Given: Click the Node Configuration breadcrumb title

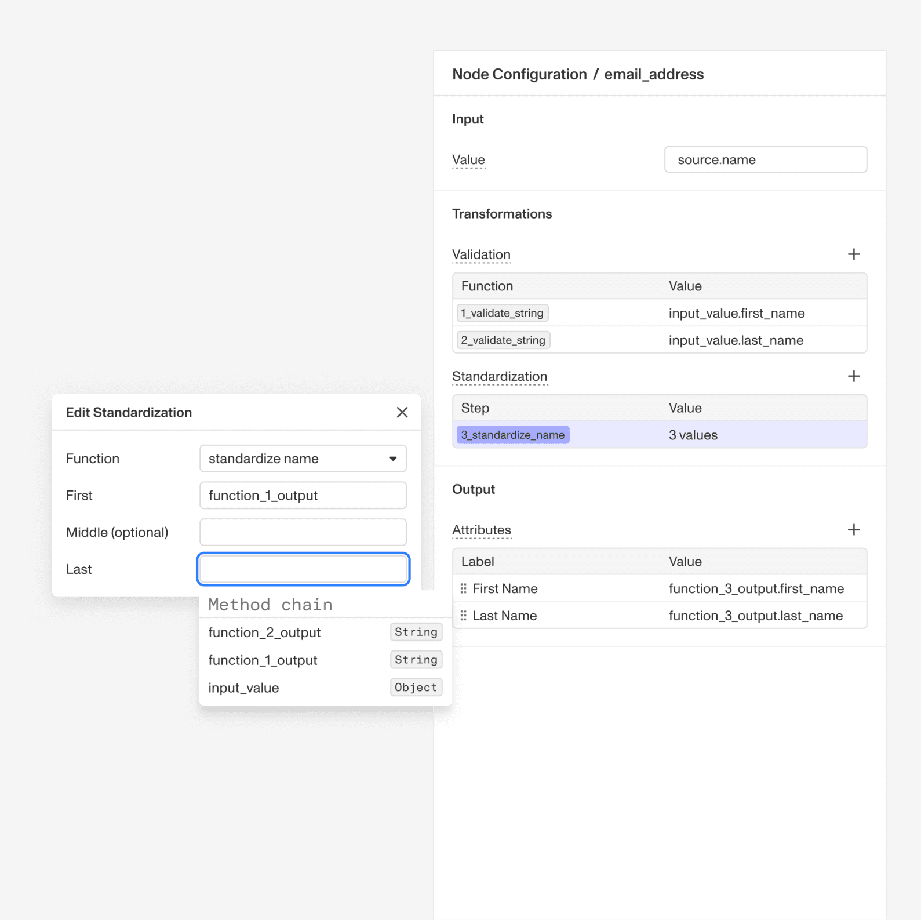Looking at the screenshot, I should click(x=519, y=74).
